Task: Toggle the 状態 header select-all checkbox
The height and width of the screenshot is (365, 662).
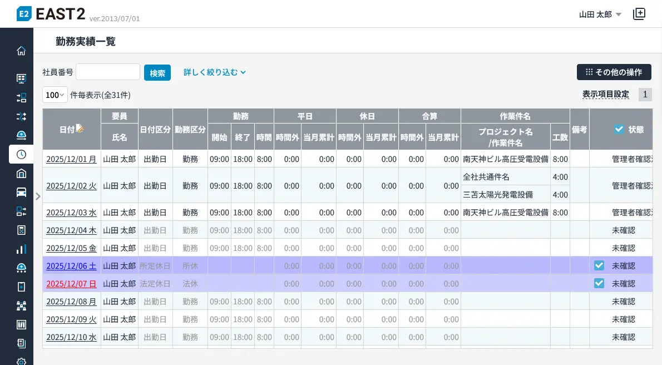Action: coord(619,129)
